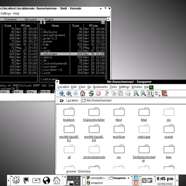This screenshot has height=186, width=186.
Task: Zoom in with the magnifier plus icon
Action: click(x=136, y=93)
